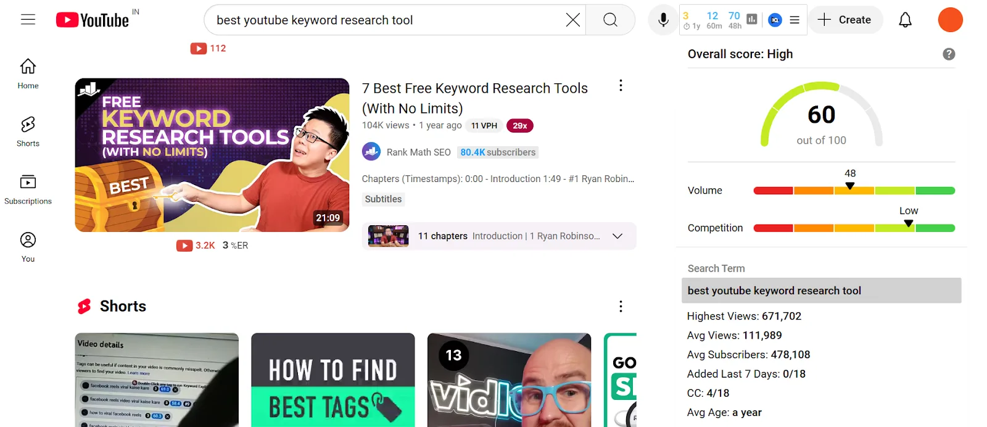Click the blue vidIQ logo icon

[x=775, y=20]
